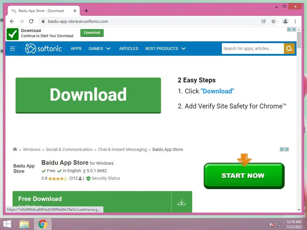Click the Security Status shield icon

point(88,178)
